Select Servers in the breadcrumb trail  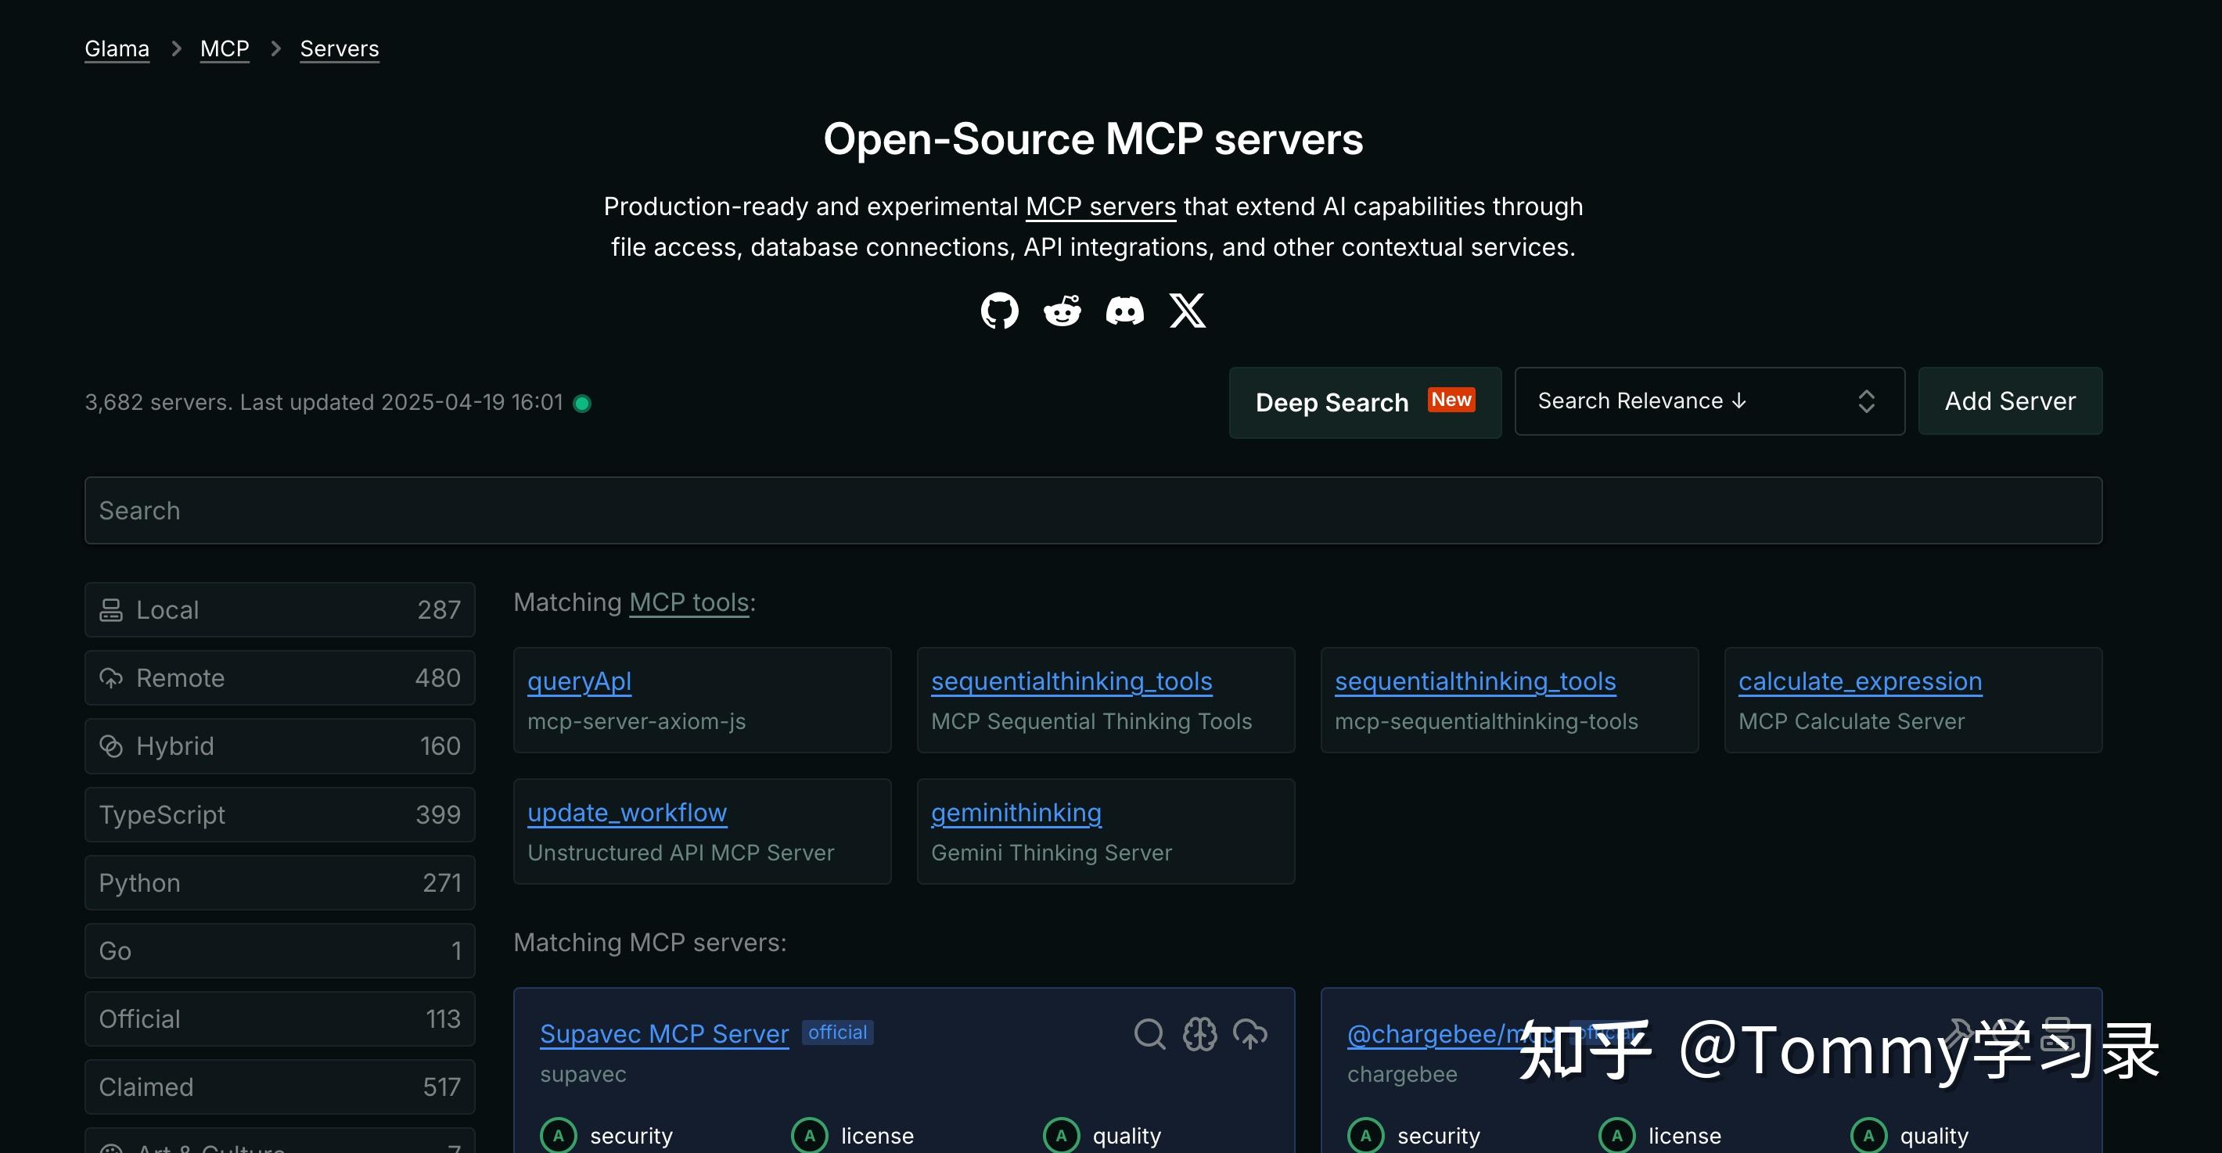coord(339,48)
